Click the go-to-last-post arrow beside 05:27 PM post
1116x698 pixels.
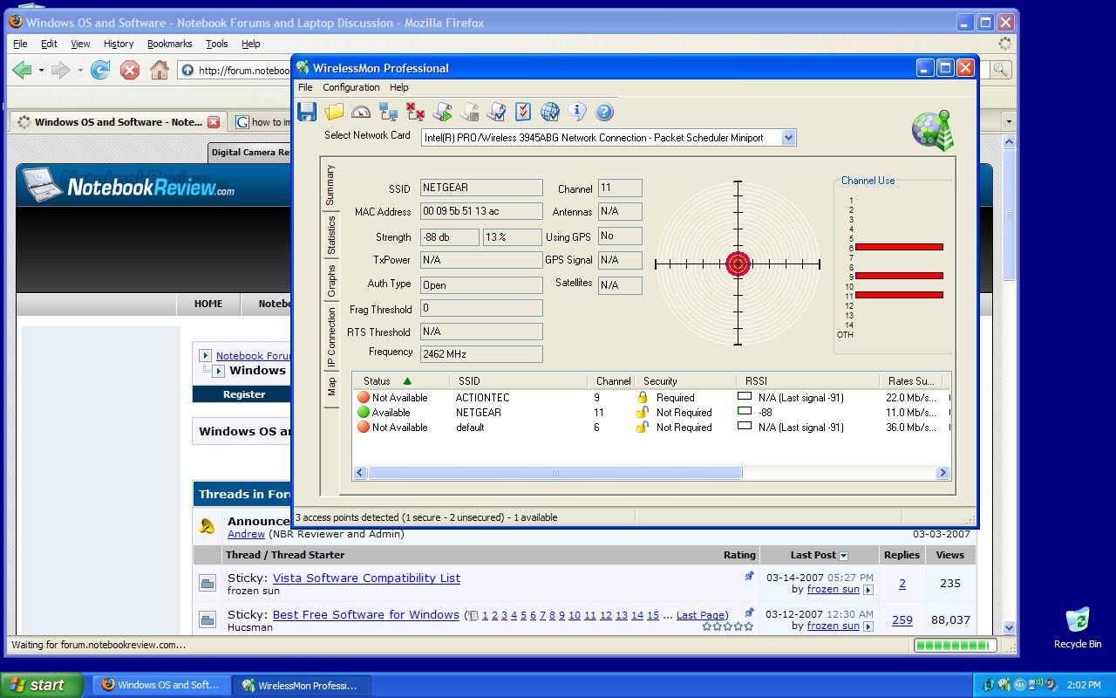click(868, 590)
